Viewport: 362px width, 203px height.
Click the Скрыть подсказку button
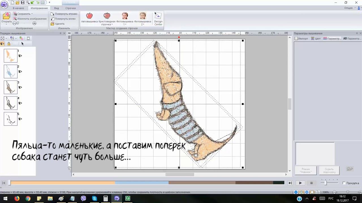[x=329, y=170]
